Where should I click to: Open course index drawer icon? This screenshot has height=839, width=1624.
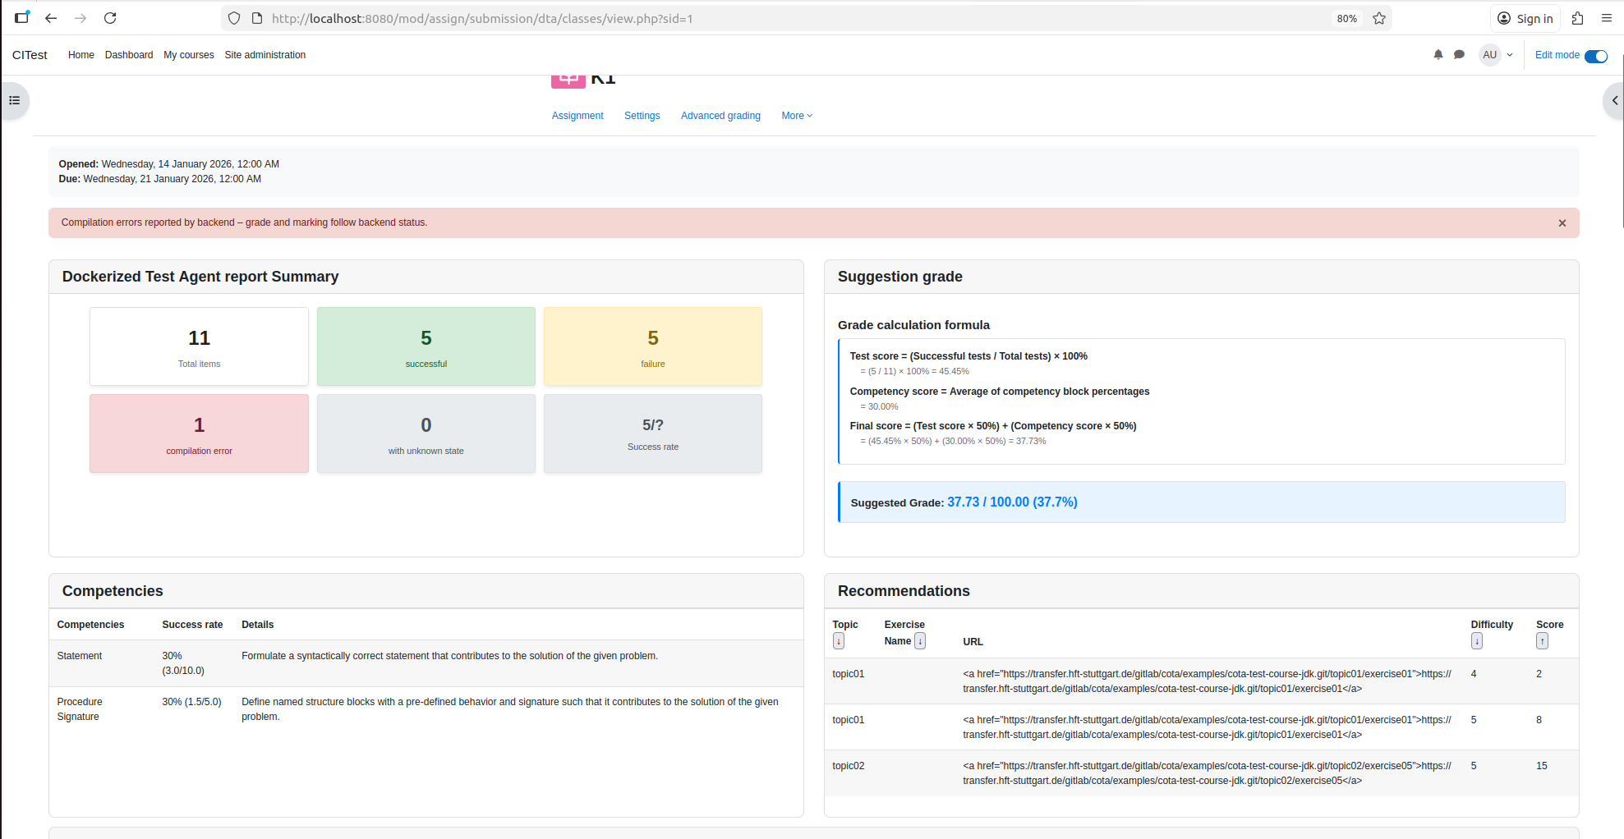coord(15,100)
